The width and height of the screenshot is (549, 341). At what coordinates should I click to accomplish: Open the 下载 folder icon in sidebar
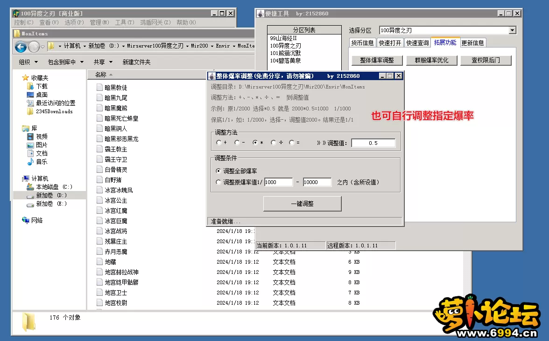click(30, 86)
